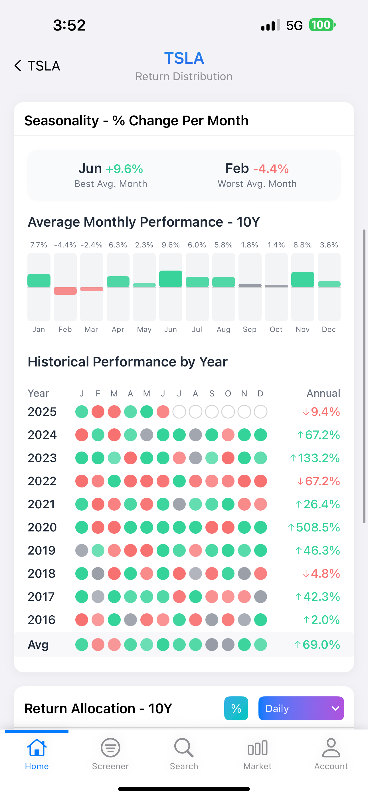Toggle the percent button in Return Allocation
Viewport: 368px width, 798px height.
pyautogui.click(x=236, y=708)
